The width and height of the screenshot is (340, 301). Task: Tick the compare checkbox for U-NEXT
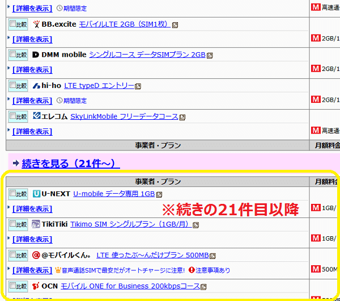[x=13, y=193]
